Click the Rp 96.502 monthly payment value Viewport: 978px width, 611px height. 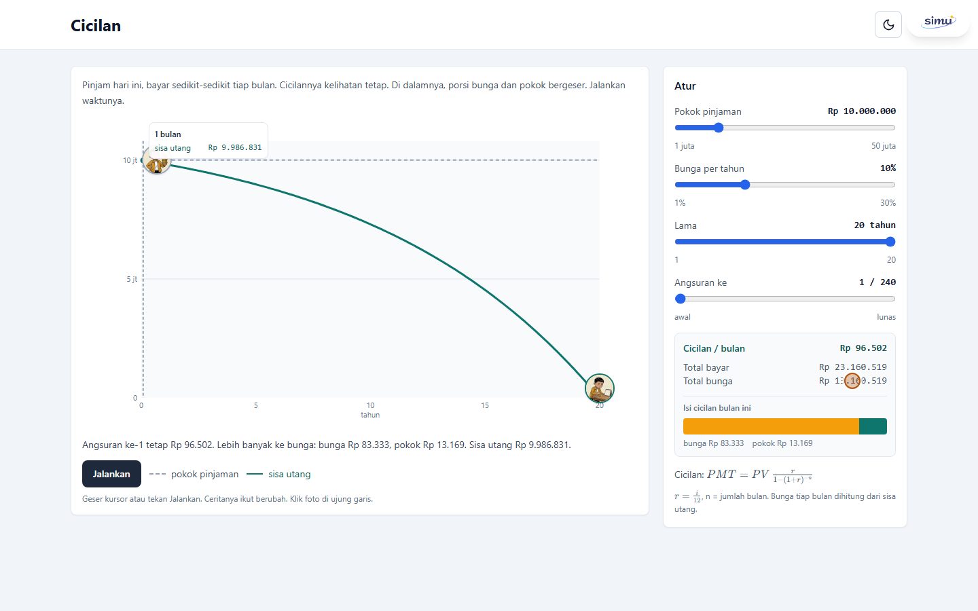(x=863, y=348)
